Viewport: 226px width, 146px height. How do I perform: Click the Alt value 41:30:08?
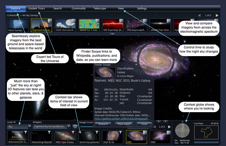(x=111, y=96)
